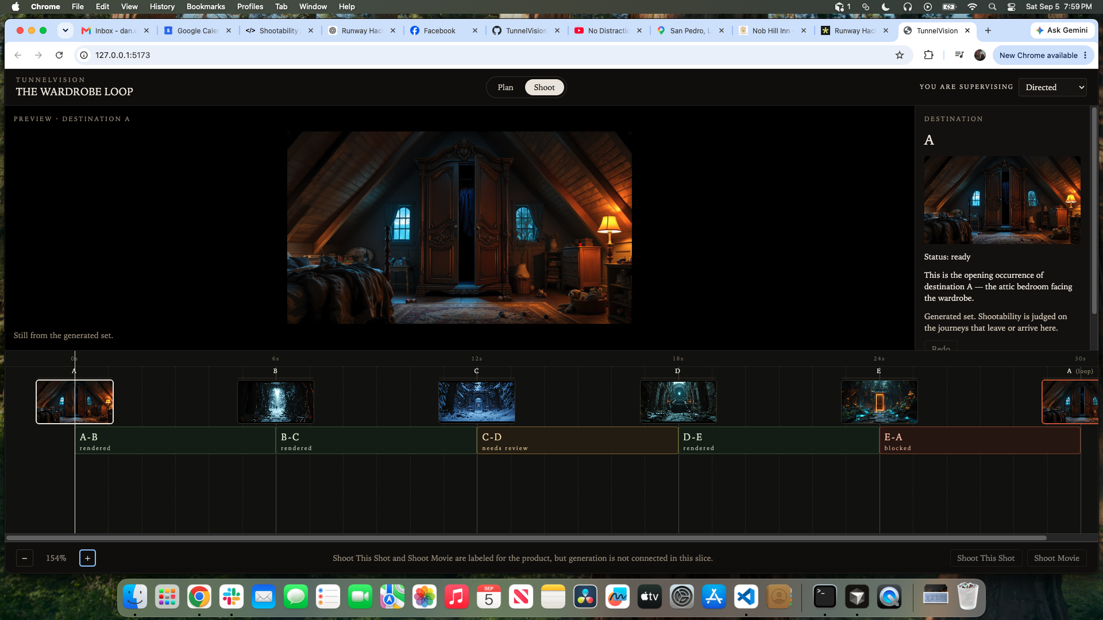Screen dimensions: 1103x620
Task: Open Visual Studio Code from the Dock
Action: click(746, 597)
